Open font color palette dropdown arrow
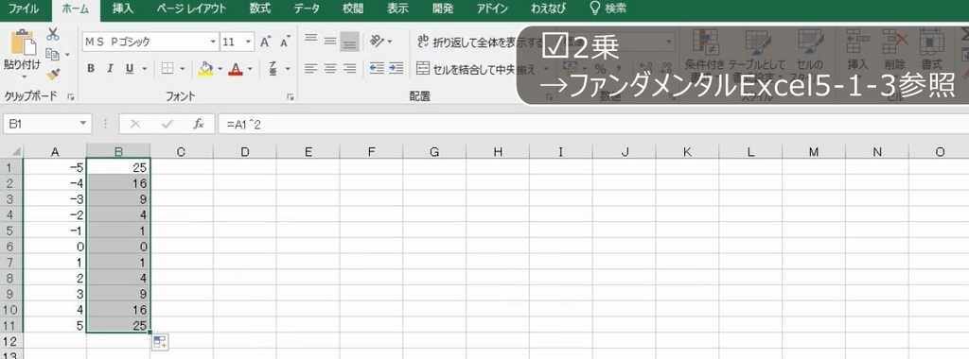Screen dimensions: 969x359 pyautogui.click(x=250, y=68)
